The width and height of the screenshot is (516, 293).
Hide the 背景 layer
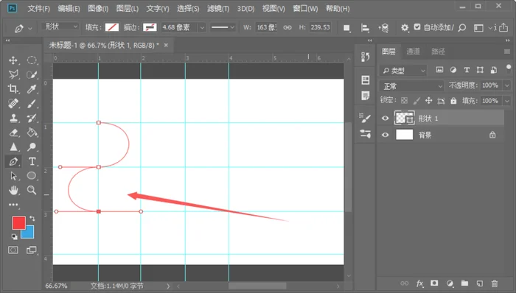[385, 135]
